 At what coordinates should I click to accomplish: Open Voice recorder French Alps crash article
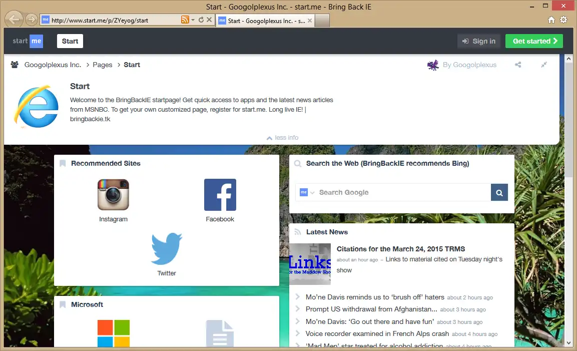point(377,333)
